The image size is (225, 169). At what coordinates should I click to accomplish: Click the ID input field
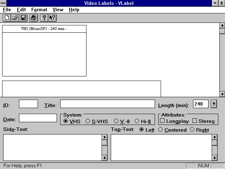28,104
